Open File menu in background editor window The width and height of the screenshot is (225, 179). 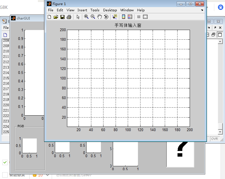(6, 27)
